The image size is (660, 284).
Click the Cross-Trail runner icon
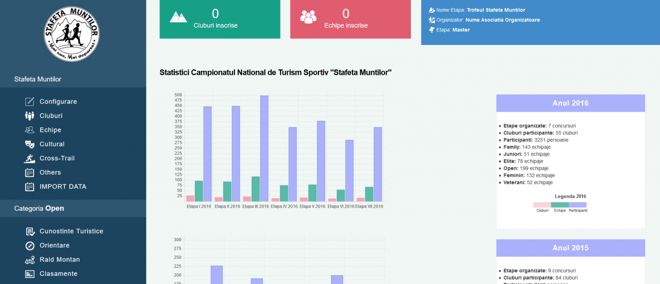pyautogui.click(x=30, y=158)
